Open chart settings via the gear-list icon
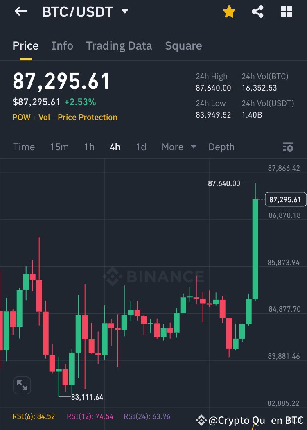Image resolution: width=307 pixels, height=430 pixels. click(288, 147)
